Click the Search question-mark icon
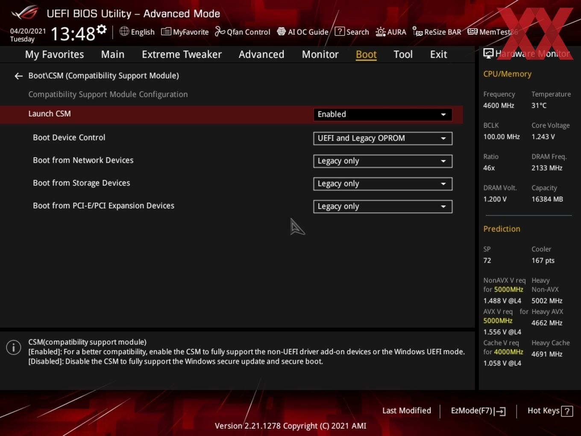 [x=340, y=31]
